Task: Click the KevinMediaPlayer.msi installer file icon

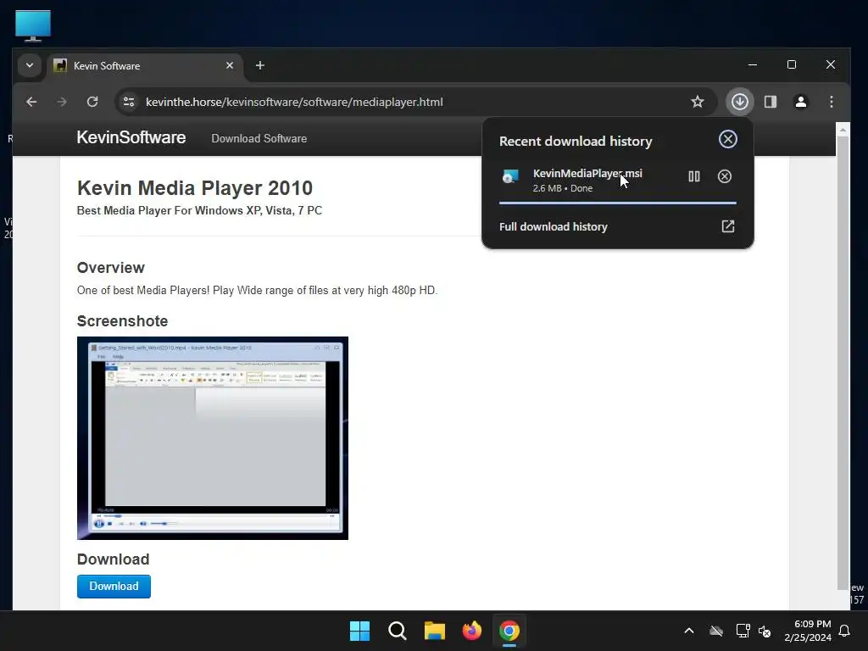Action: 509,176
